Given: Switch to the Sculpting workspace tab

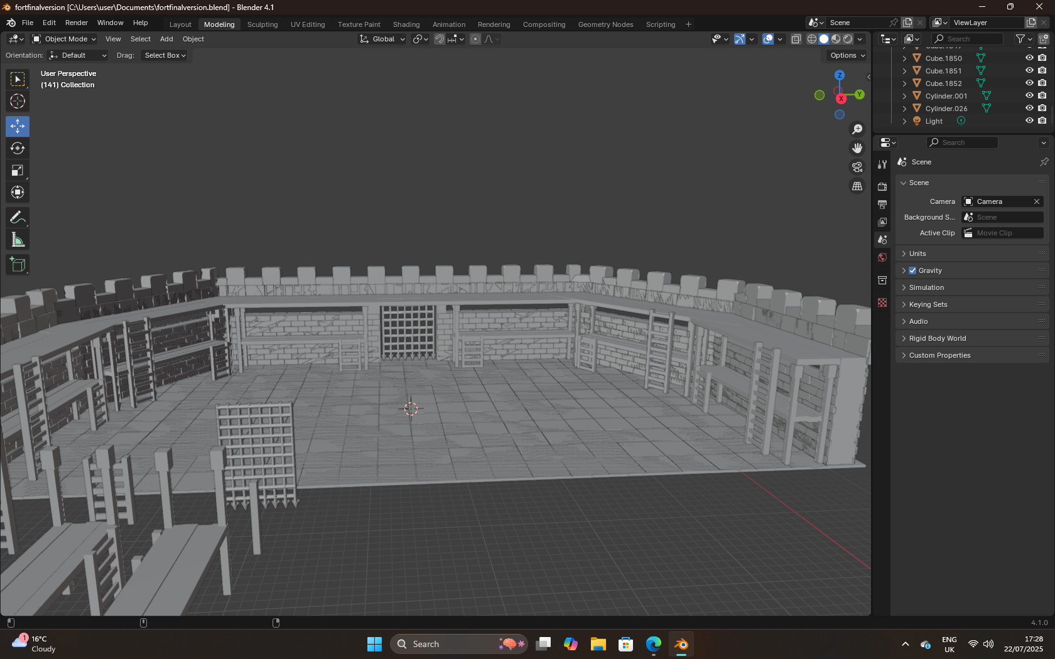Looking at the screenshot, I should point(262,24).
